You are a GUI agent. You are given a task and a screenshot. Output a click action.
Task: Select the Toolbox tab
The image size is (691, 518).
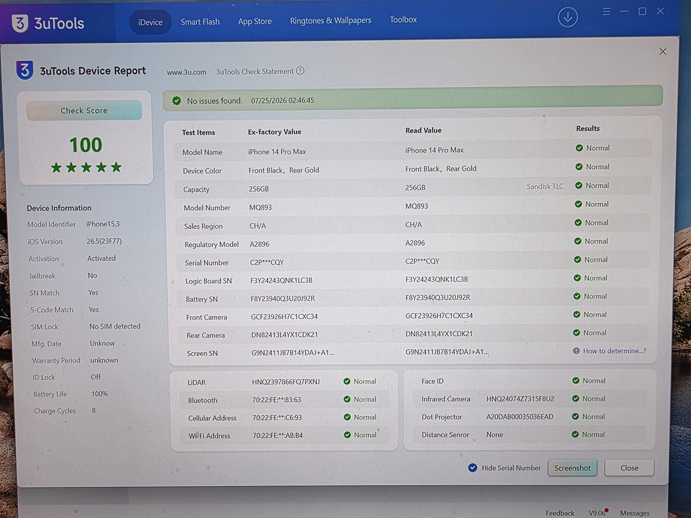click(x=403, y=19)
